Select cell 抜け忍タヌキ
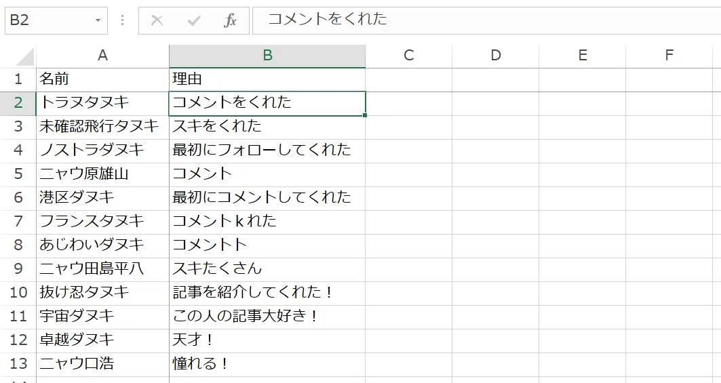 [102, 293]
